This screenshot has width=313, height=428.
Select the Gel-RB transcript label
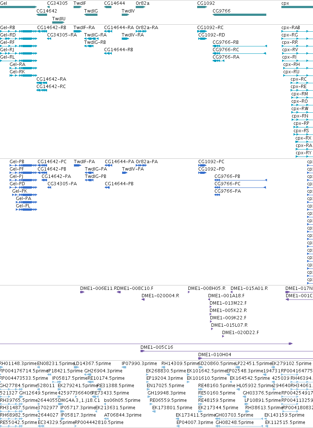(8, 28)
